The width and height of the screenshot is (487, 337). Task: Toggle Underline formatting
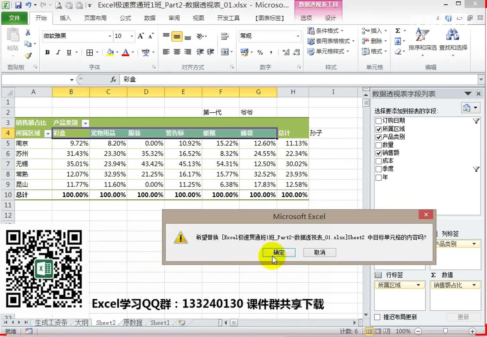point(69,52)
